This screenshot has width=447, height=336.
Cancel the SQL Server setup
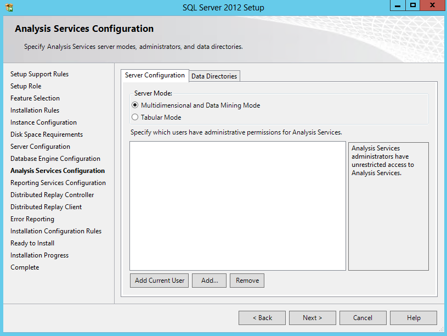[x=363, y=318]
